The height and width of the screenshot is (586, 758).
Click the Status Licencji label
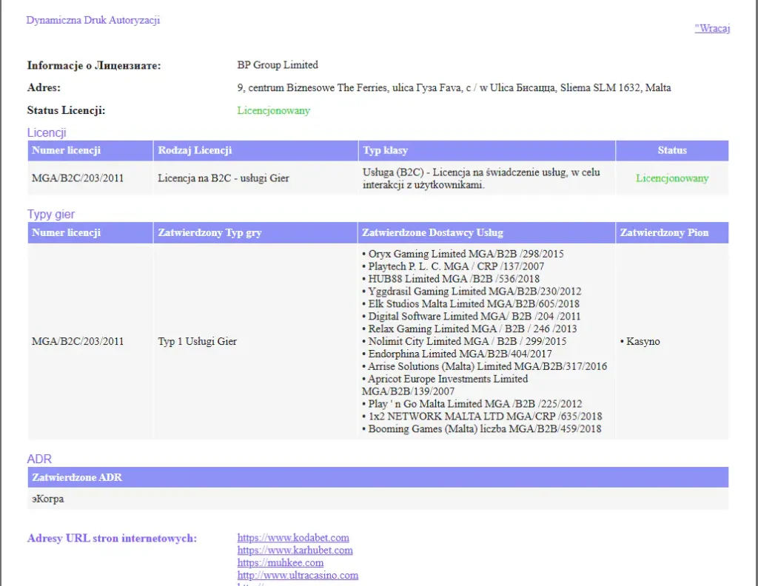pos(66,111)
